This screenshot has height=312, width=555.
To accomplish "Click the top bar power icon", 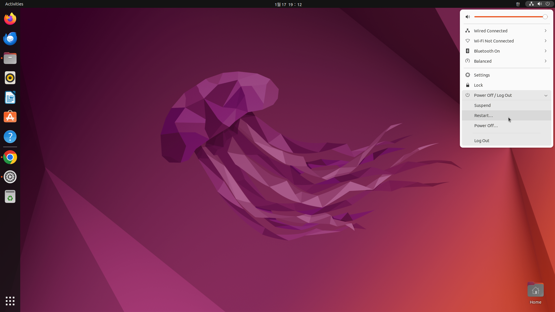I will point(547,4).
